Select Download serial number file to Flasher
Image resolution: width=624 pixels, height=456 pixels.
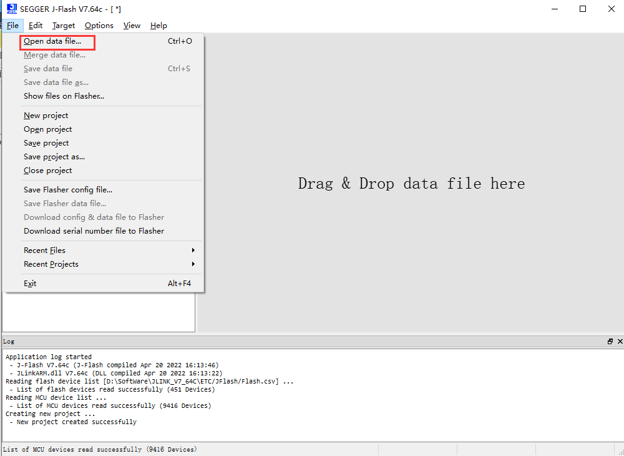tap(104, 231)
